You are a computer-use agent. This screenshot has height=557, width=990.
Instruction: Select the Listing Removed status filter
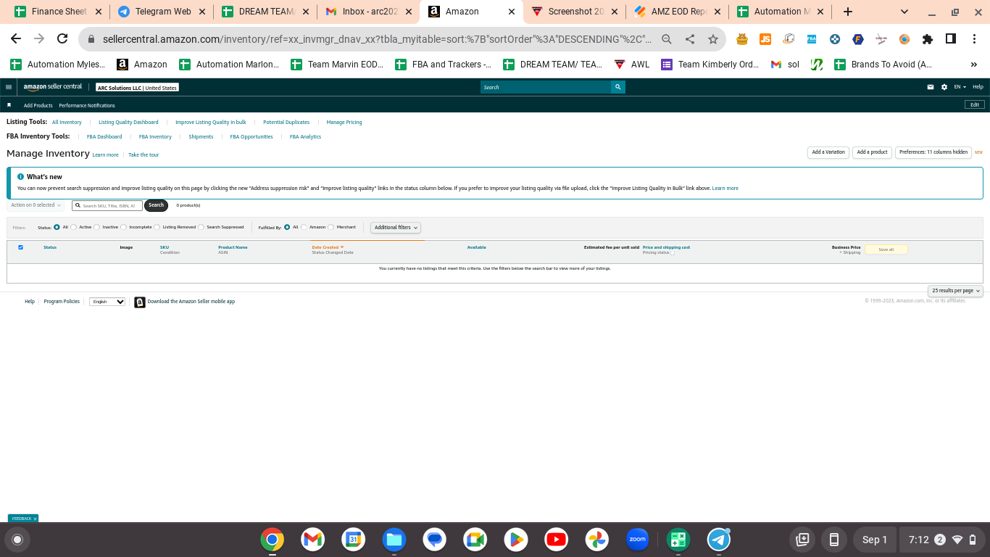coord(157,227)
